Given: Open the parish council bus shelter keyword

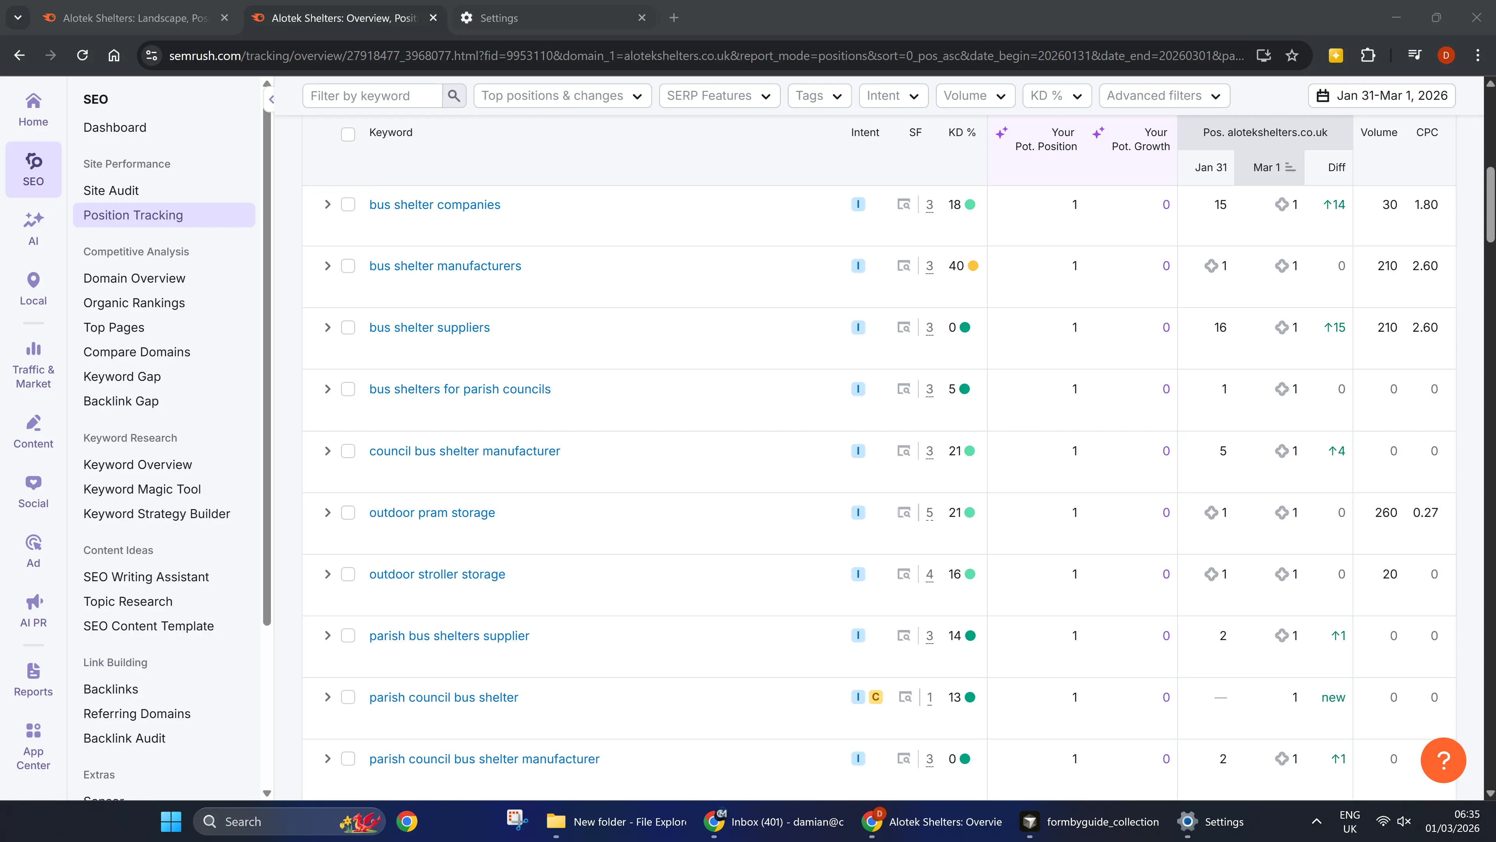Looking at the screenshot, I should click(x=443, y=697).
